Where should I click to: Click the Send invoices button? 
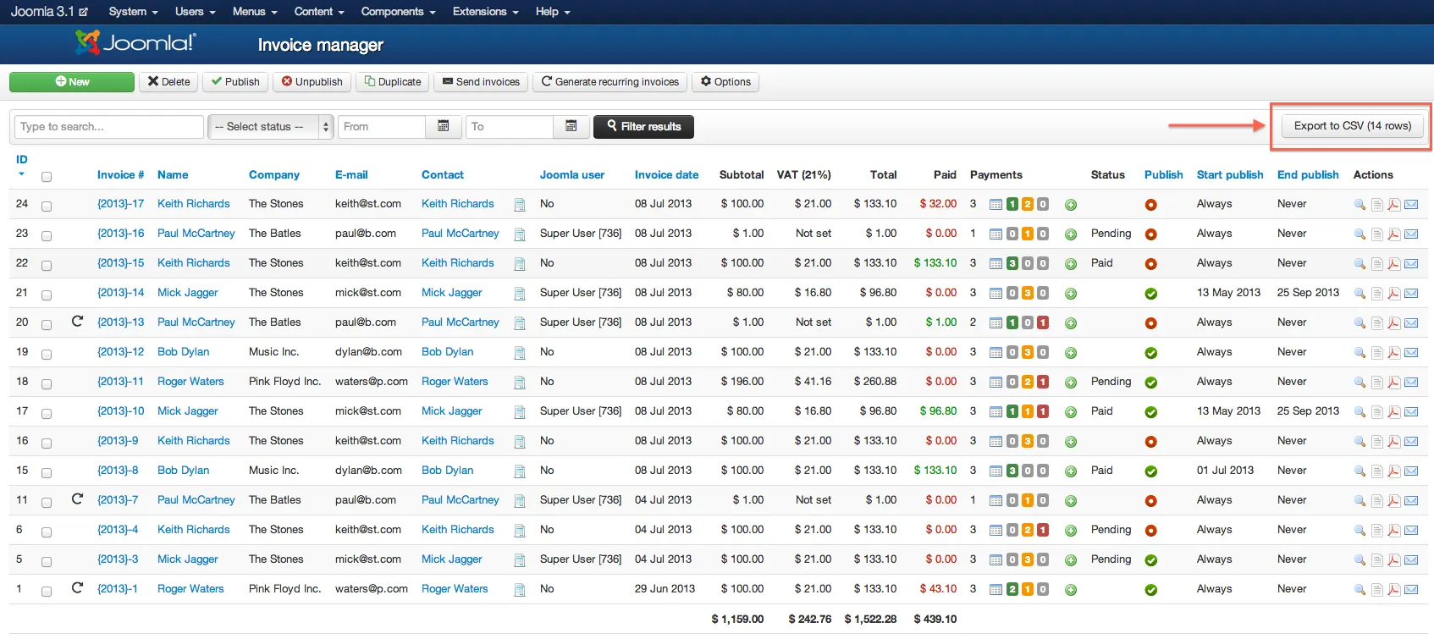[482, 82]
